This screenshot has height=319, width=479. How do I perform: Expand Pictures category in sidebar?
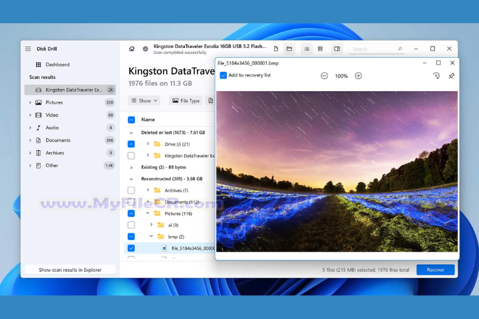pyautogui.click(x=30, y=102)
